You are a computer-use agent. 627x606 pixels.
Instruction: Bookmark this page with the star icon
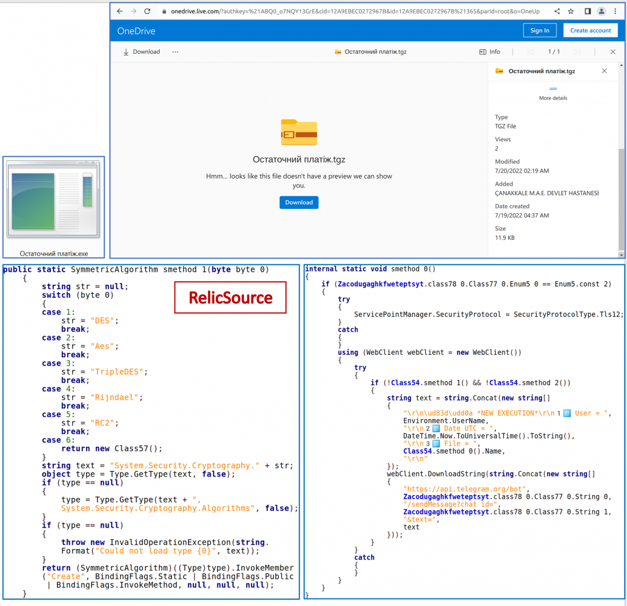click(571, 11)
